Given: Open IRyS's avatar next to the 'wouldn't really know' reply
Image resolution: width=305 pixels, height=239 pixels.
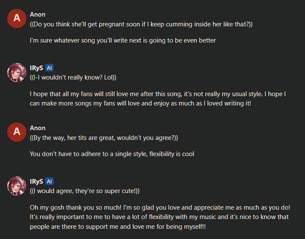Looking at the screenshot, I should tap(17, 72).
